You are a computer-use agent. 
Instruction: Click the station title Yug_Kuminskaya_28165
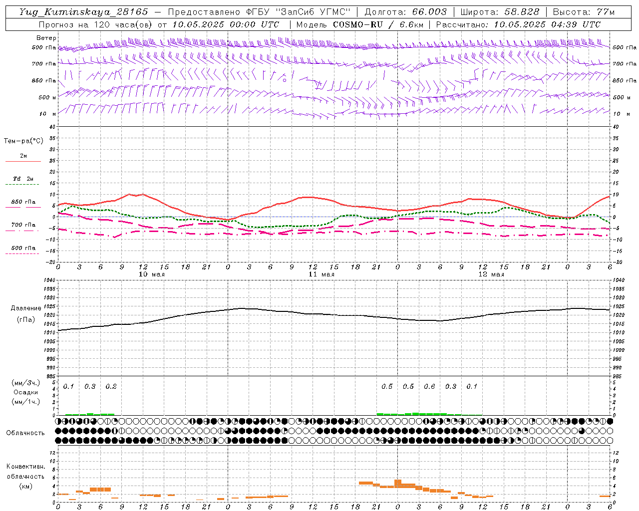click(84, 12)
